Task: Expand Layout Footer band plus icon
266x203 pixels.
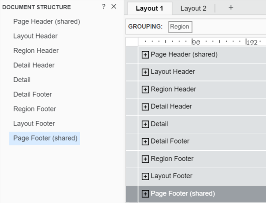Action: pyautogui.click(x=145, y=176)
